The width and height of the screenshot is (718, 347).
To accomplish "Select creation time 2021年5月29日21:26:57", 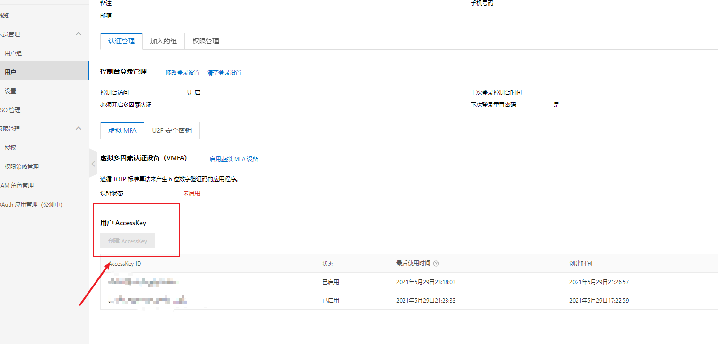I will 599,282.
